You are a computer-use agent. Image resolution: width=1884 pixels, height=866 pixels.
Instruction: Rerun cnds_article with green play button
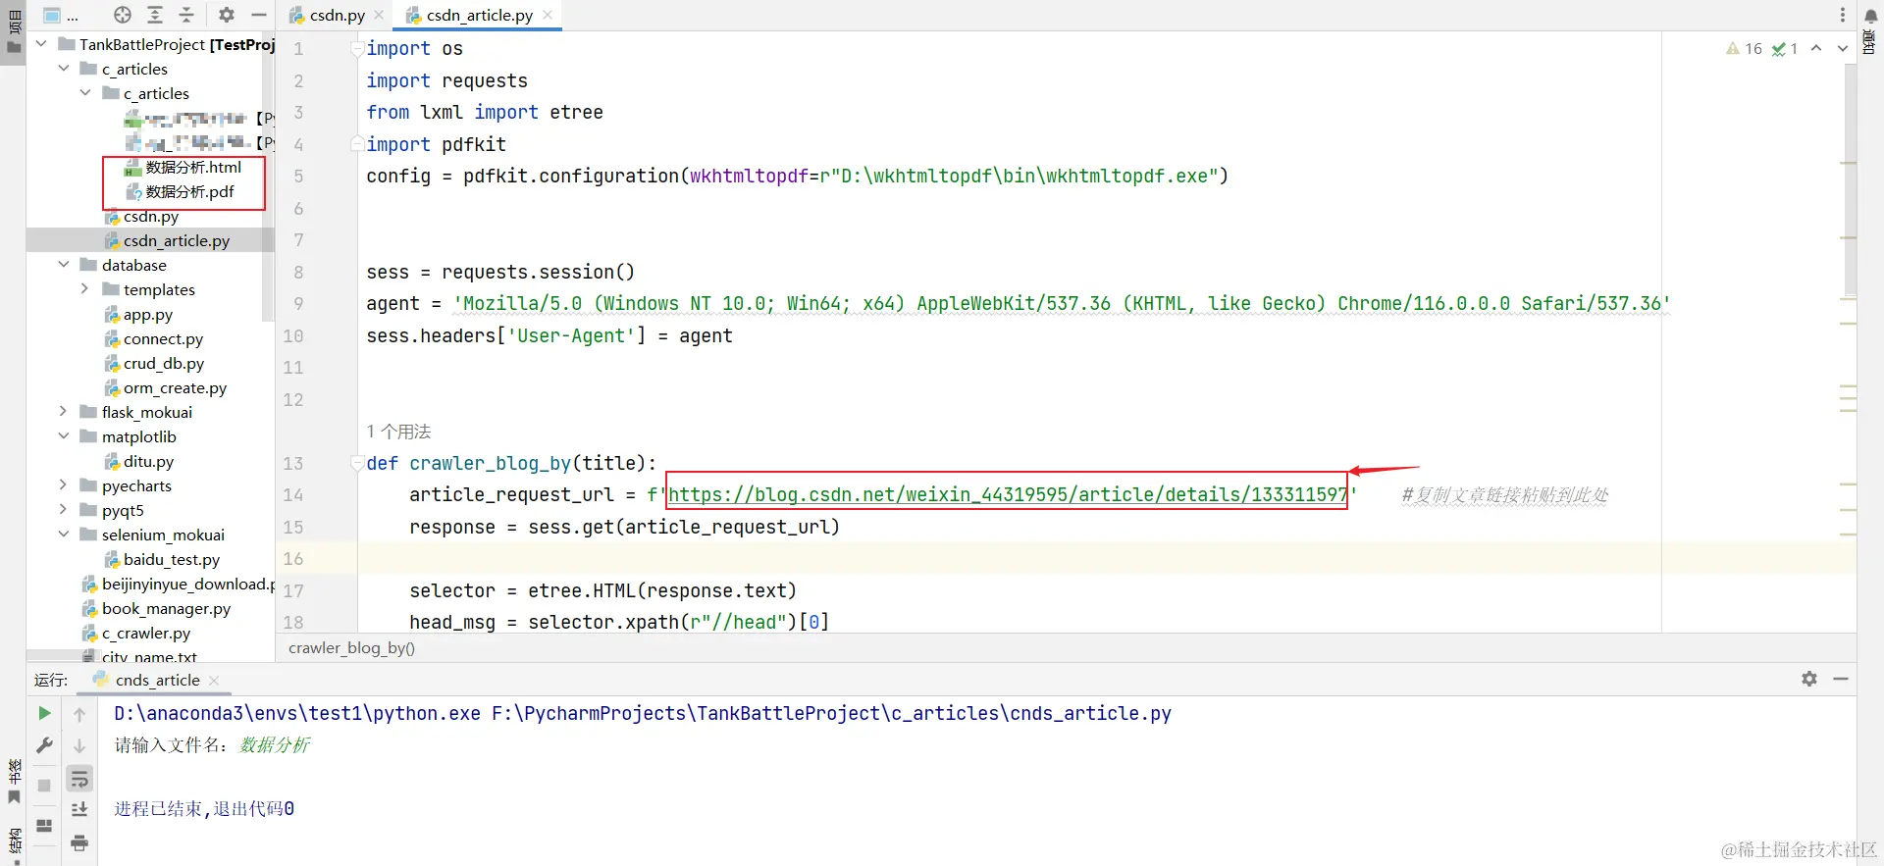point(44,713)
